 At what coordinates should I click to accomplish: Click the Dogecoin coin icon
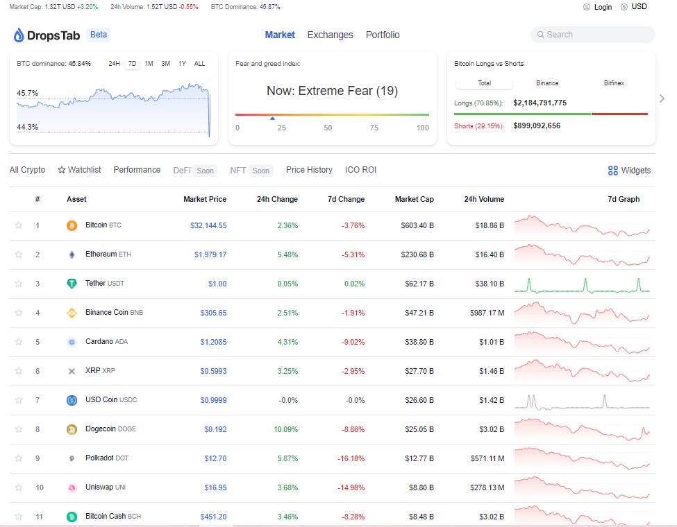pos(72,429)
